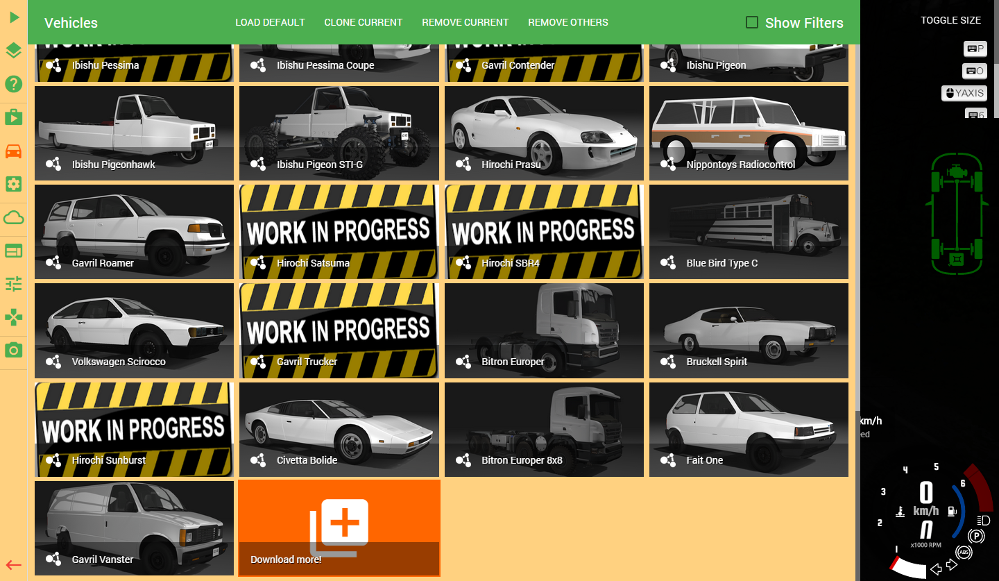Viewport: 999px width, 581px height.
Task: Open the layers icon in sidebar
Action: (14, 51)
